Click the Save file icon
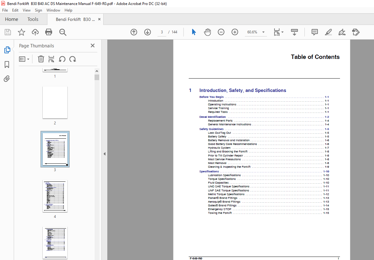Image resolution: width=374 pixels, height=260 pixels. 8,32
